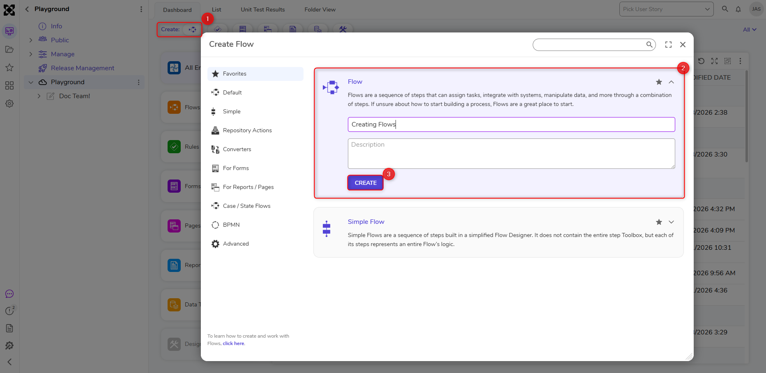Collapse the Flow card chevron

click(671, 82)
